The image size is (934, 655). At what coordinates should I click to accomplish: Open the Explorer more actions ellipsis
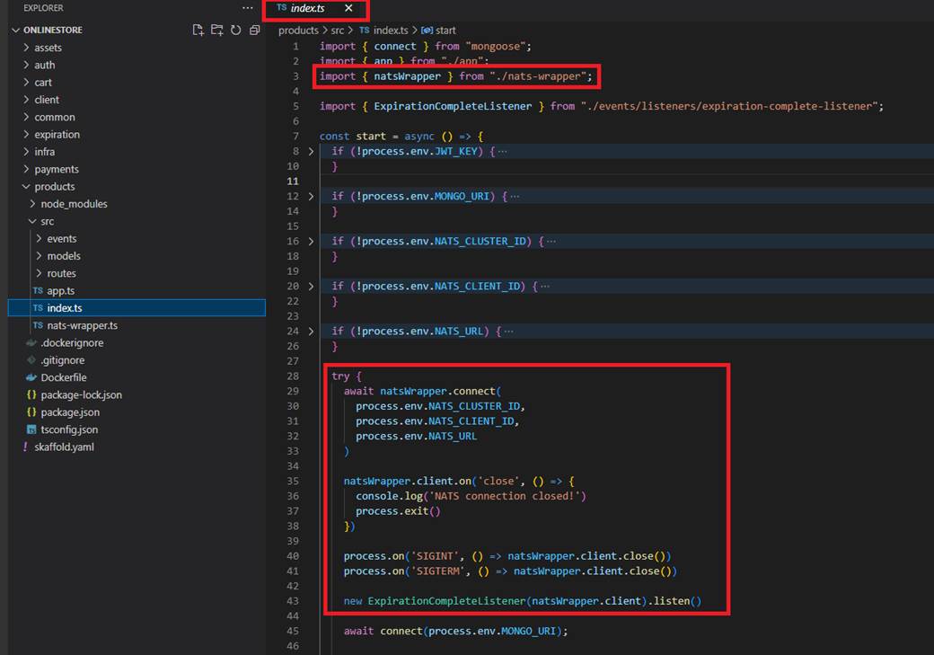(x=248, y=8)
